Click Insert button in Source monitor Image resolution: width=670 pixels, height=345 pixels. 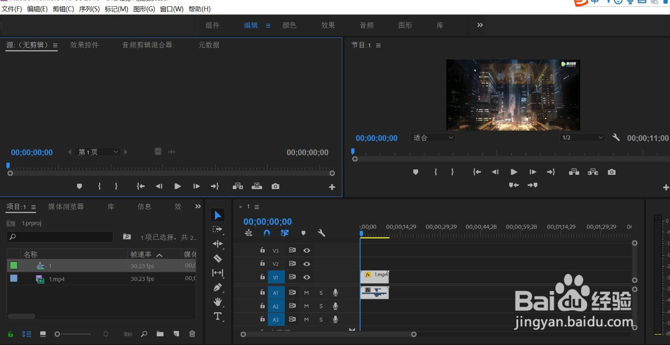coord(238,186)
